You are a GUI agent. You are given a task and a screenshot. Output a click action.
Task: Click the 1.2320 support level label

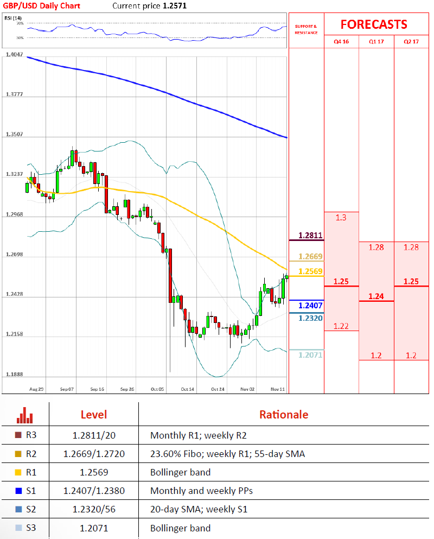tap(310, 318)
